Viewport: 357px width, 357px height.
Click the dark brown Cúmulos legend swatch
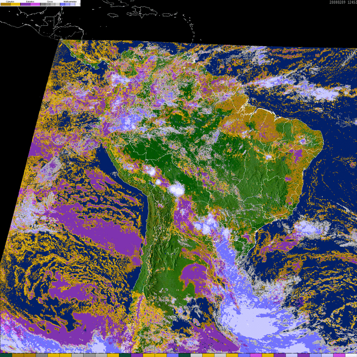[x=6, y=4]
